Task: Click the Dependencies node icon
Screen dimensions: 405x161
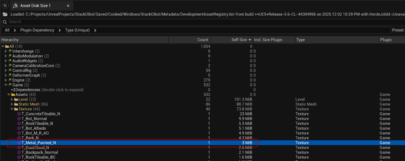Action: (13, 90)
